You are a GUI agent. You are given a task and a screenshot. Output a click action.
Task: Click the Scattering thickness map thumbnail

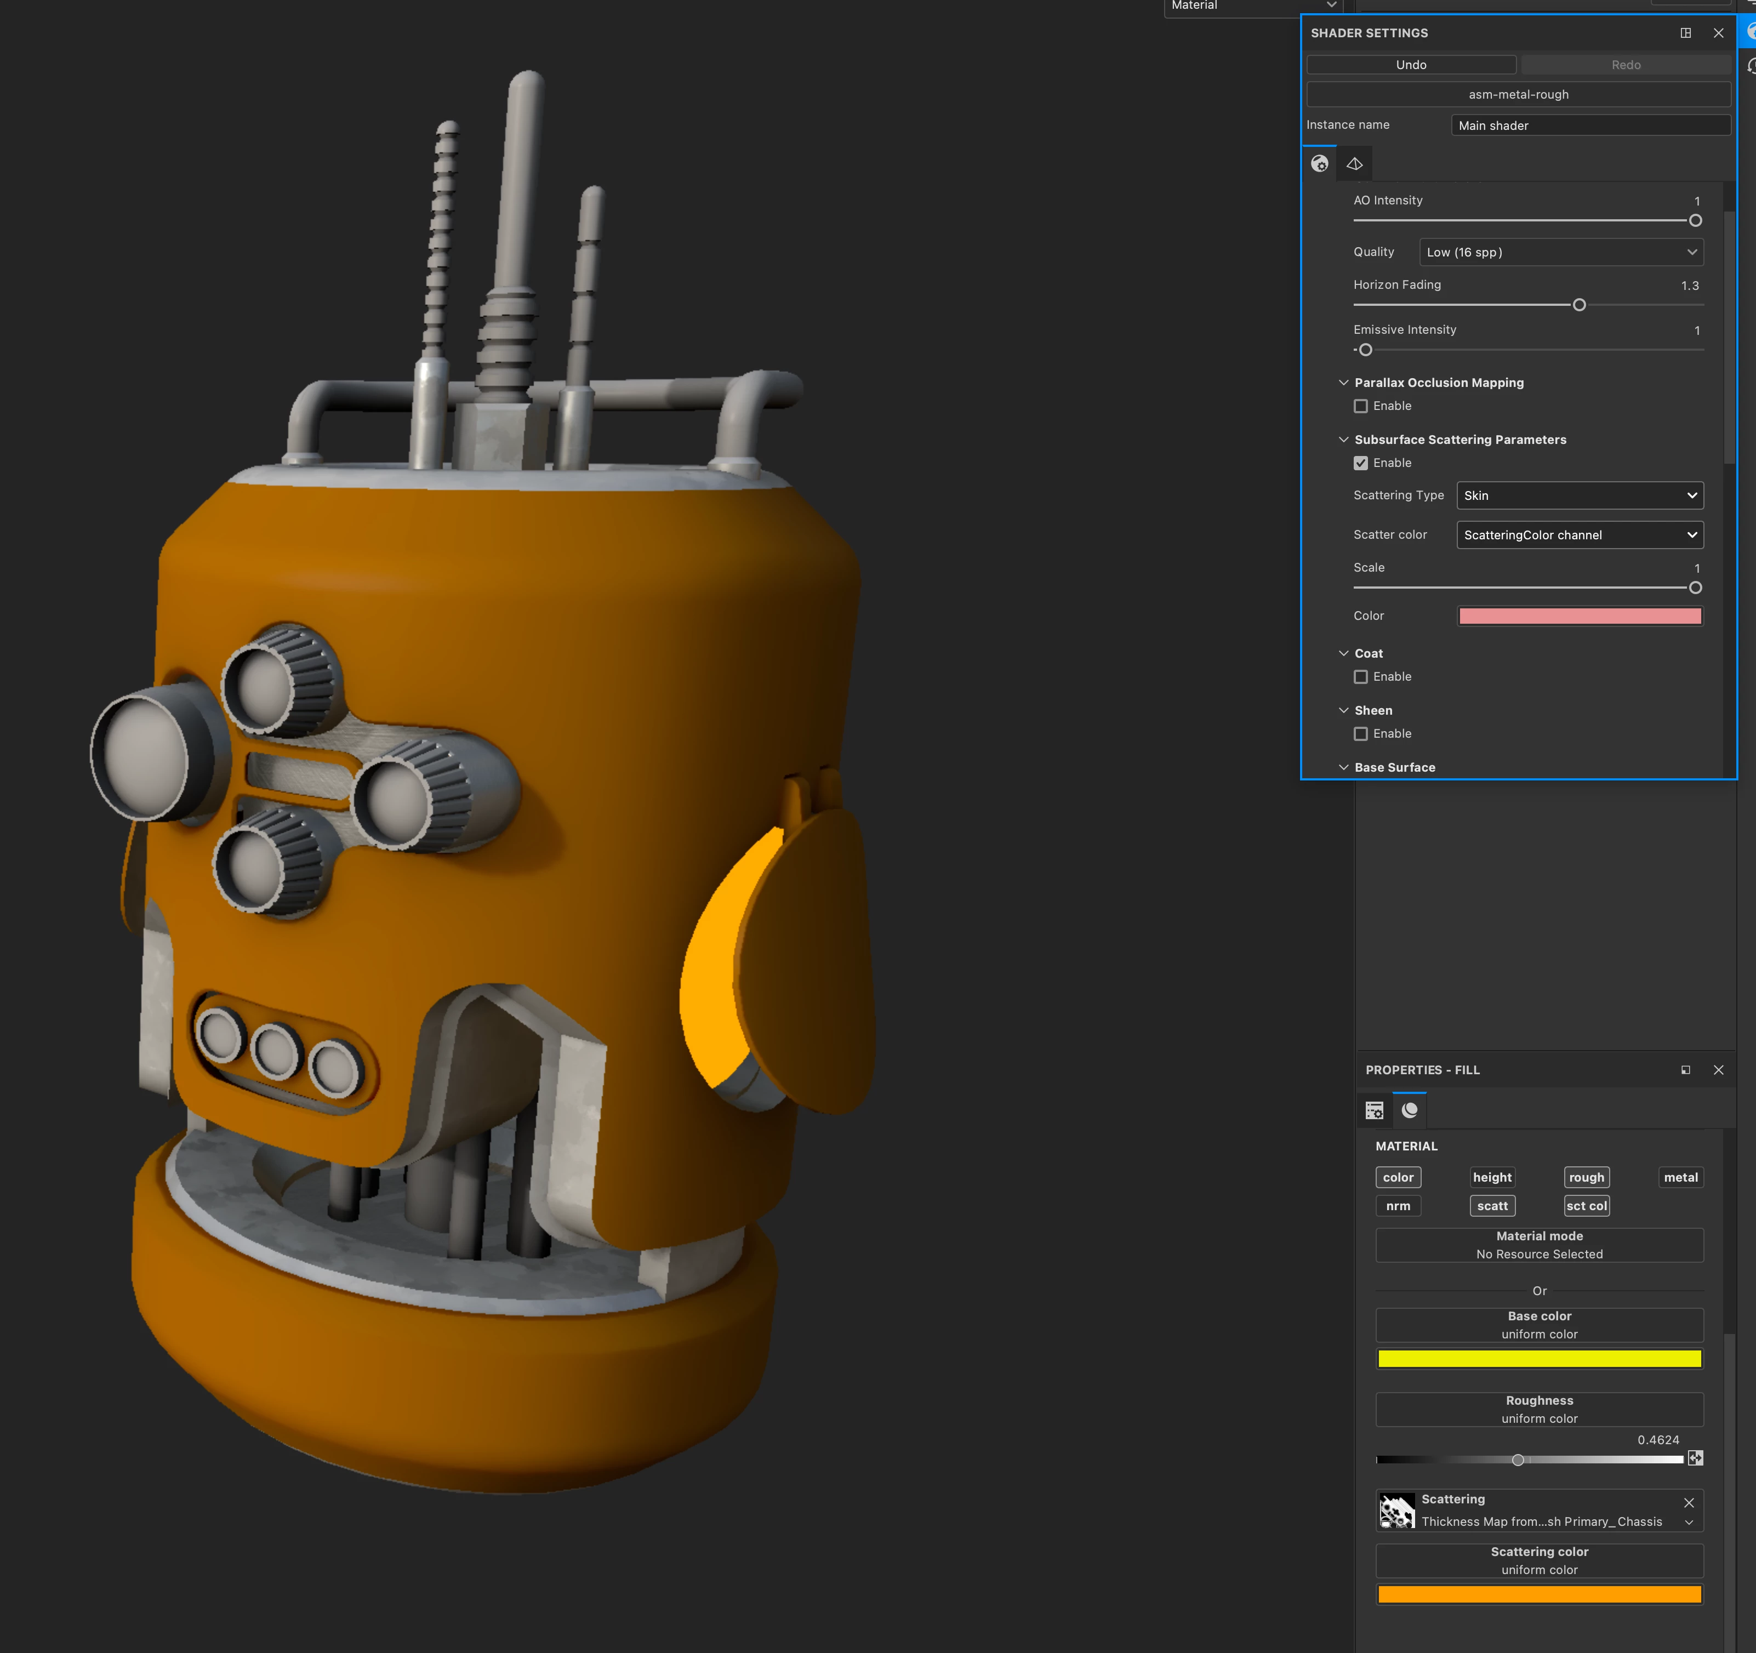coord(1398,1511)
